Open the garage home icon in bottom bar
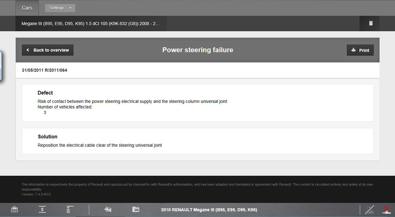This screenshot has width=395, height=217. pyautogui.click(x=14, y=210)
